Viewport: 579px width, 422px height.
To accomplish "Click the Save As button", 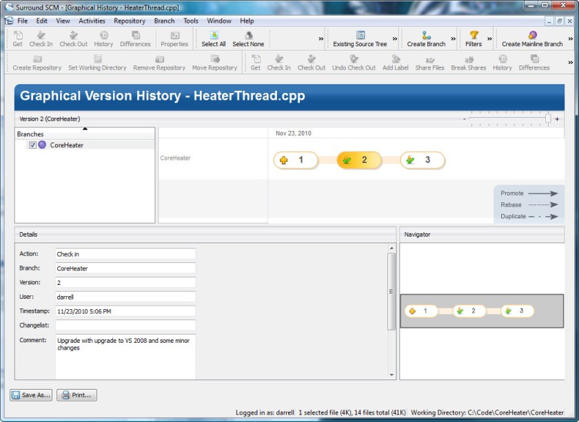I will [32, 395].
